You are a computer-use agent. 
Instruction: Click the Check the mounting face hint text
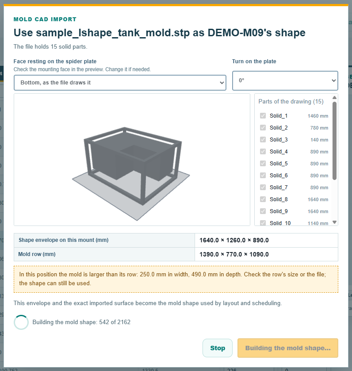(82, 69)
